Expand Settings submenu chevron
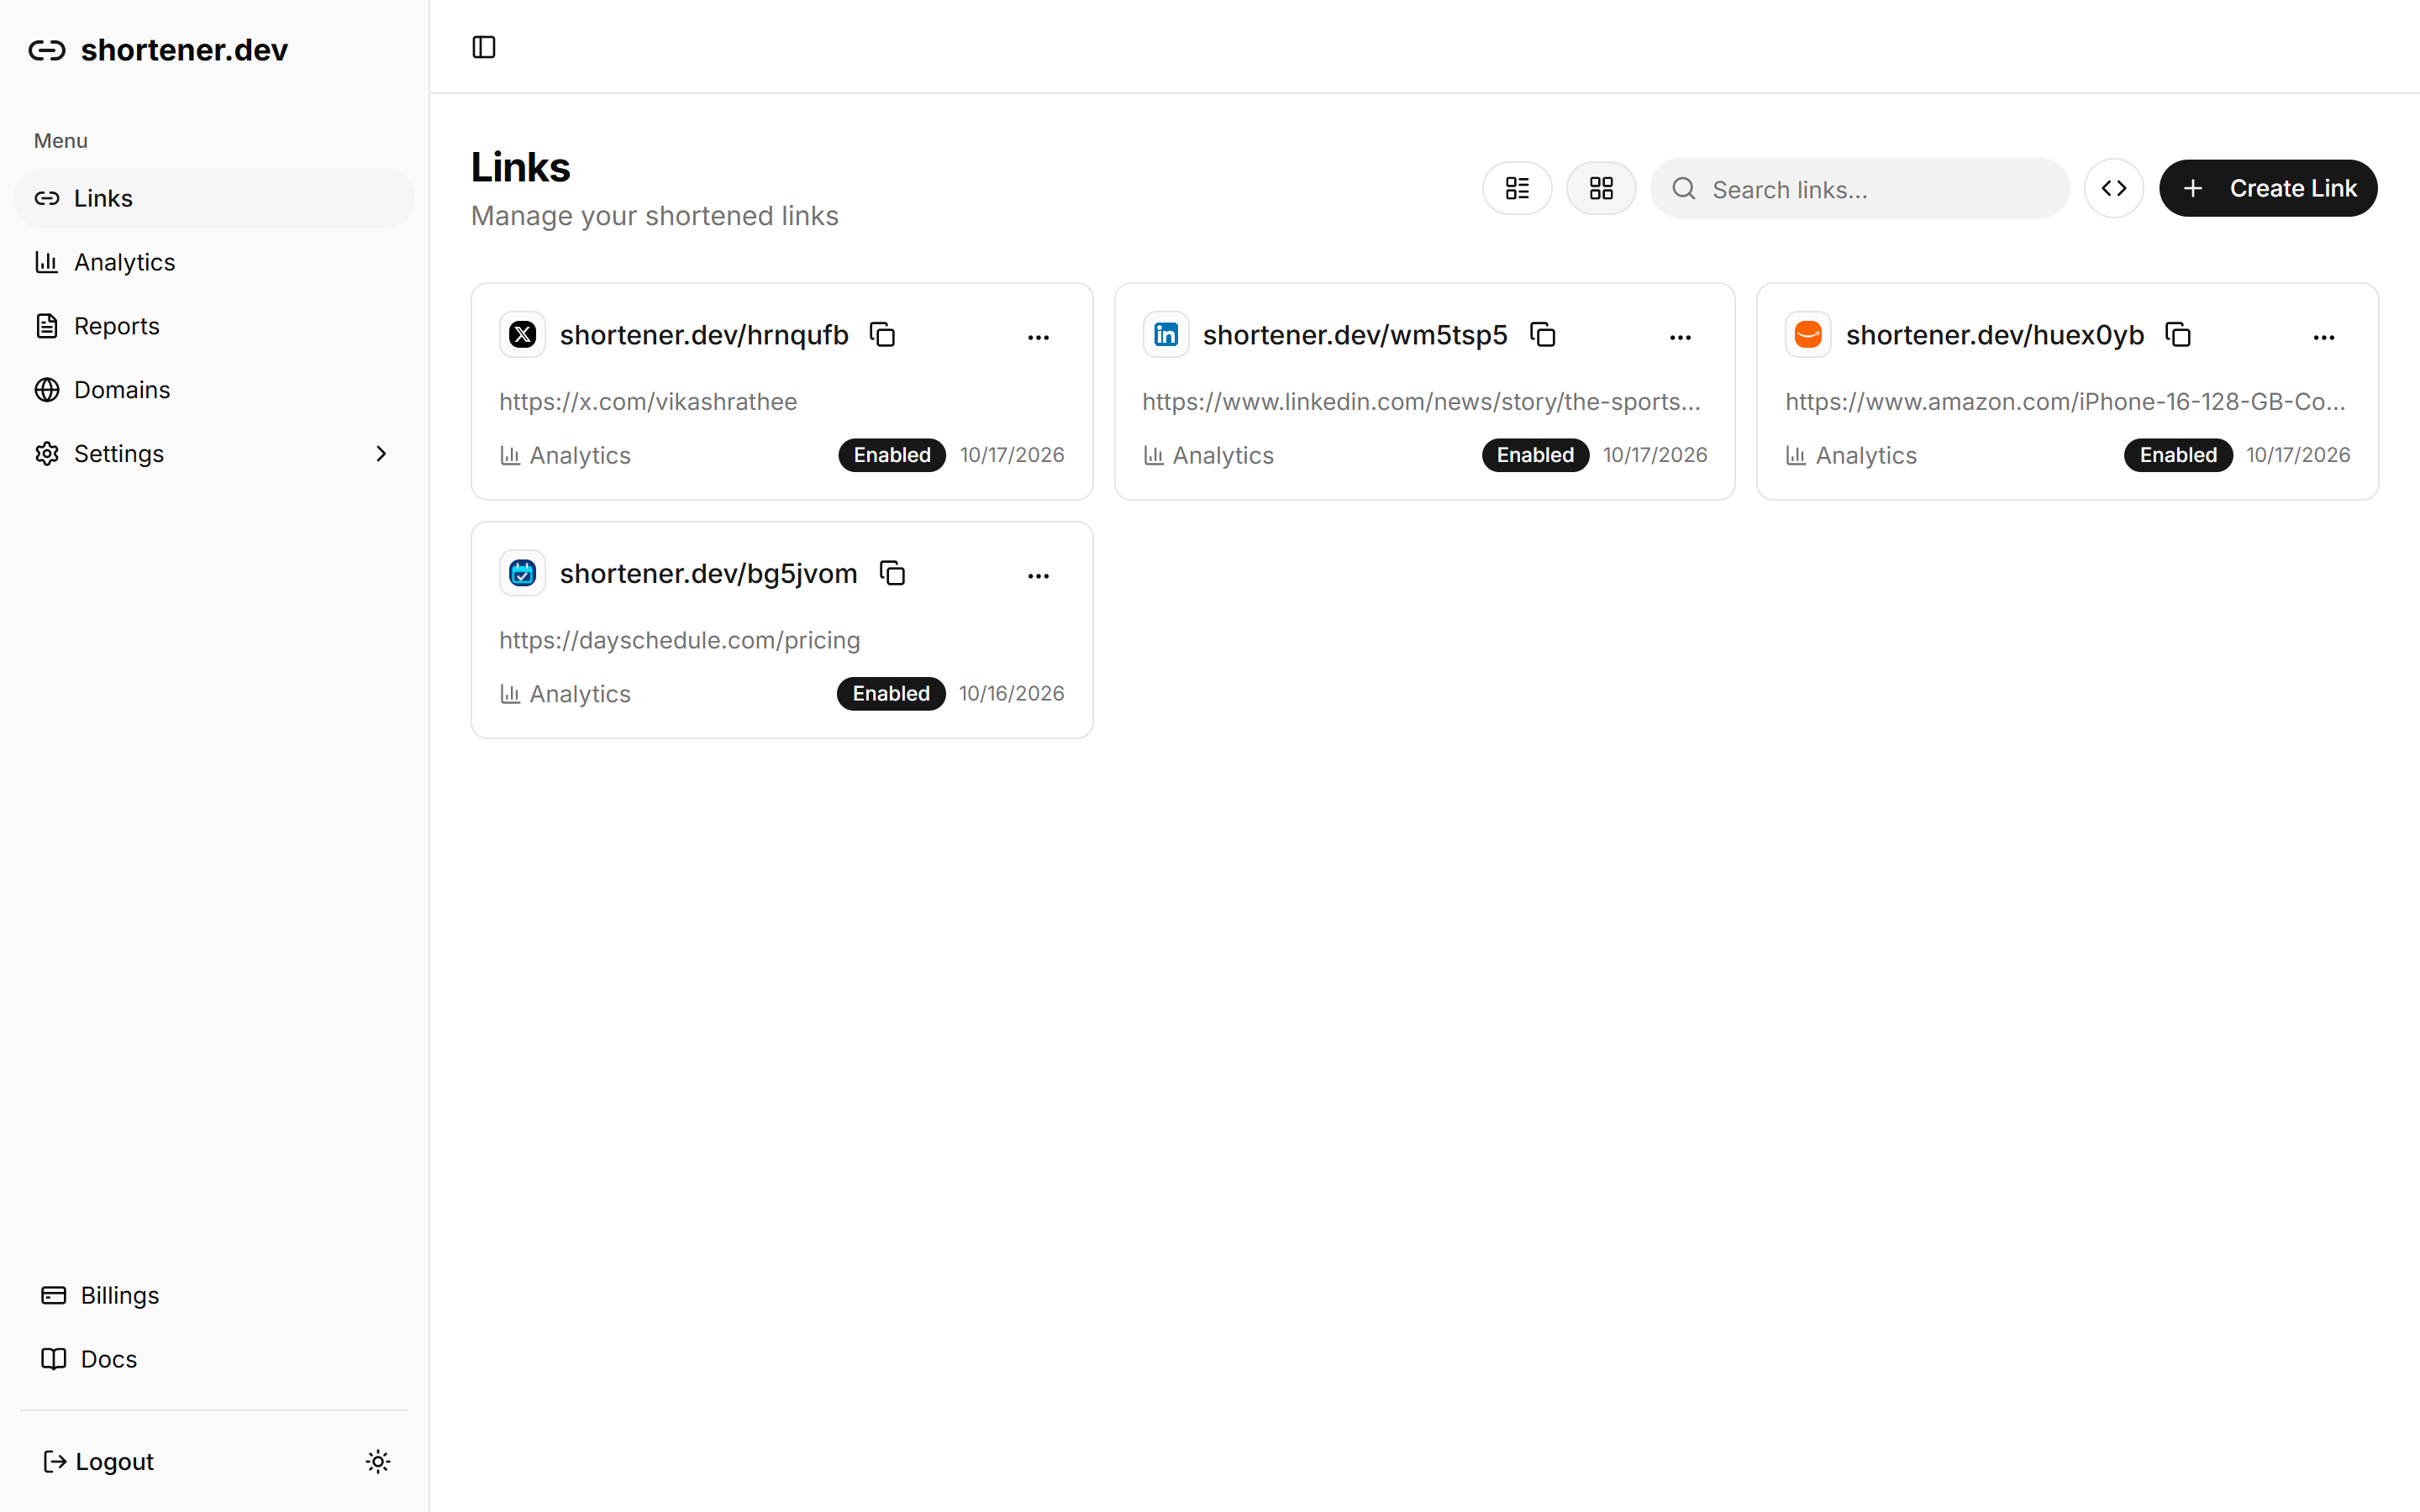The width and height of the screenshot is (2420, 1512). [x=381, y=454]
